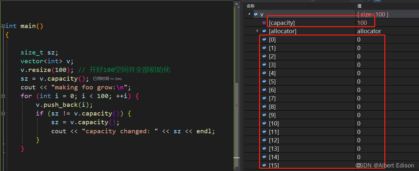The image size is (419, 171).
Task: Select the [capacity] row name
Action: pyautogui.click(x=282, y=23)
